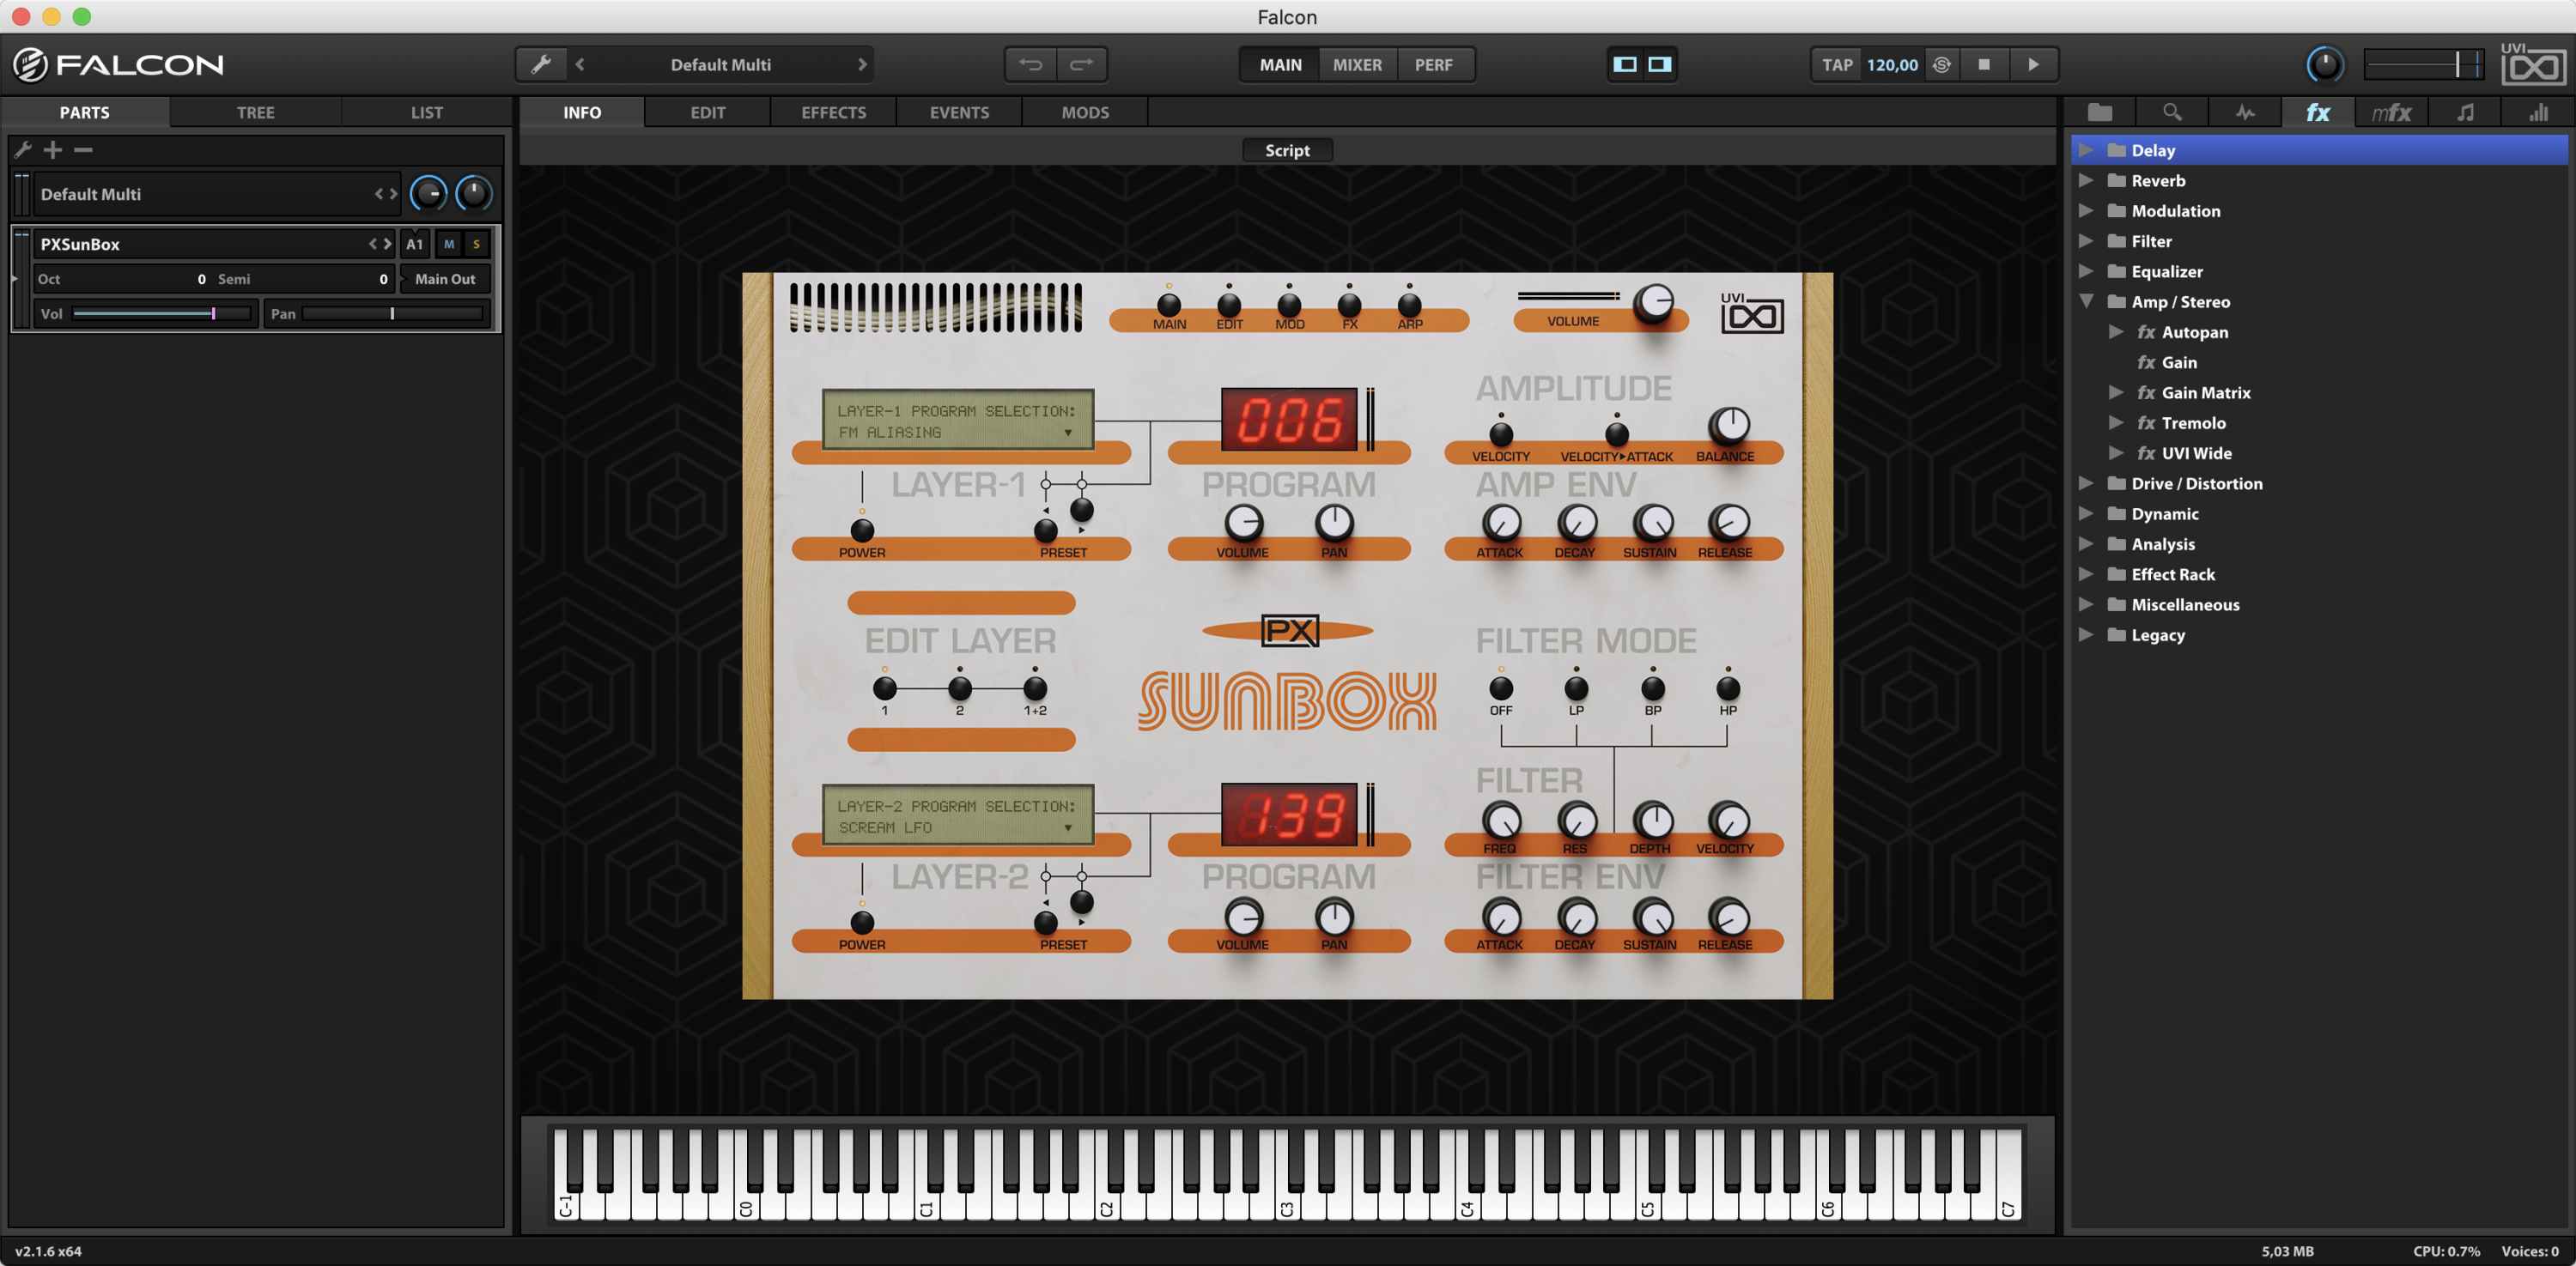Switch to the MIXER view

coord(1357,64)
